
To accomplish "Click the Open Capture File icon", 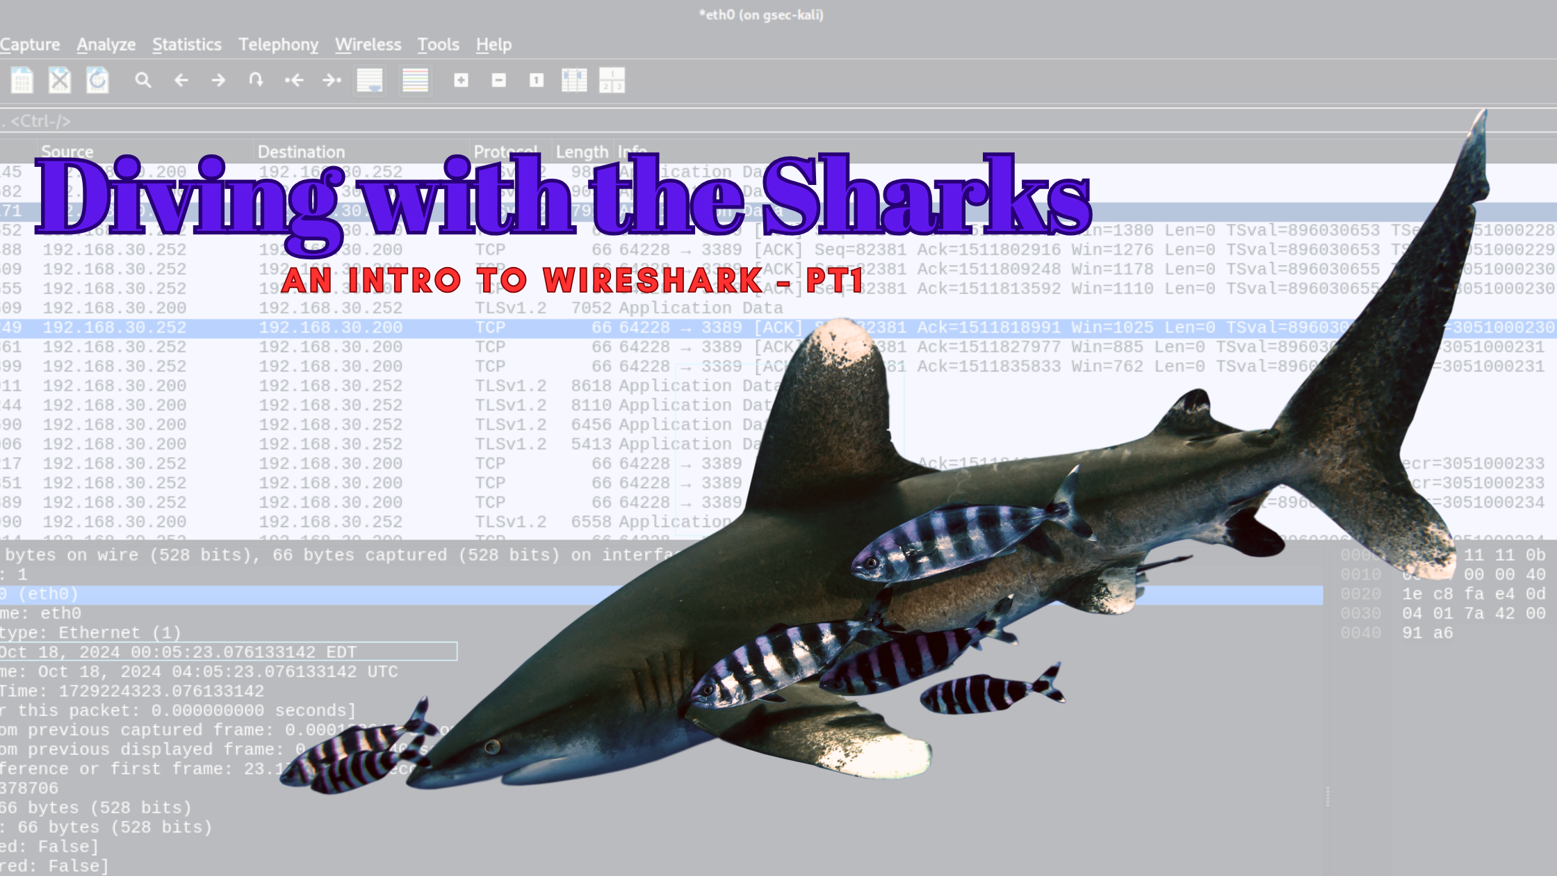I will click(20, 80).
